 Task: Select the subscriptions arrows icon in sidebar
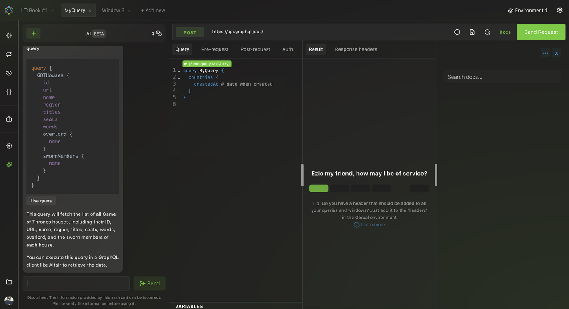click(x=8, y=54)
